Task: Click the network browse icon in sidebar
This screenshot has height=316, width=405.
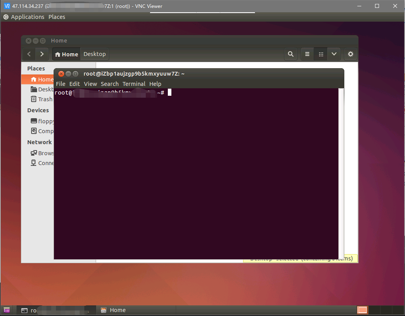Action: [33, 153]
